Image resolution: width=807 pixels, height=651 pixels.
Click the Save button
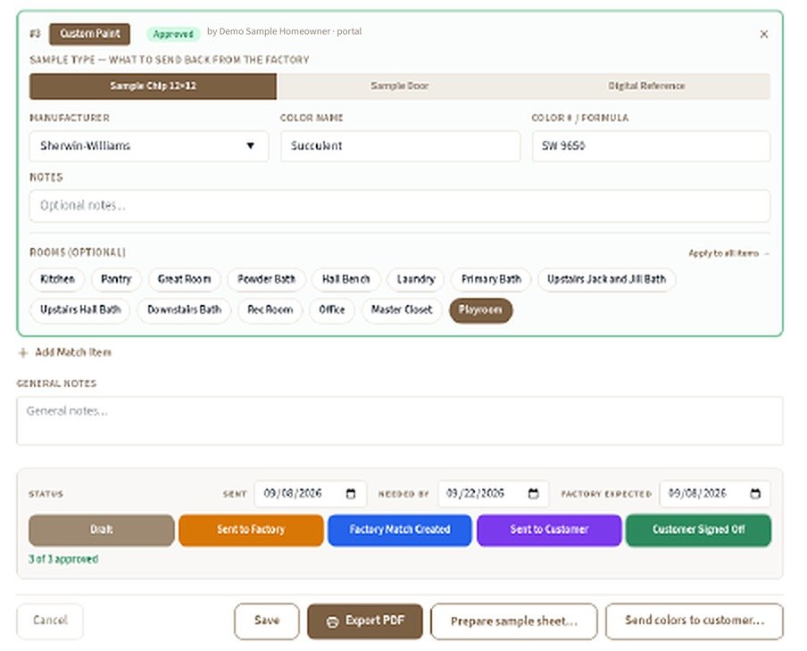tap(267, 622)
